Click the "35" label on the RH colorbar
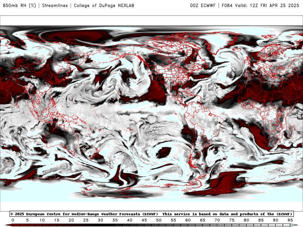Viewport: 303px width, 227px height. click(115, 220)
